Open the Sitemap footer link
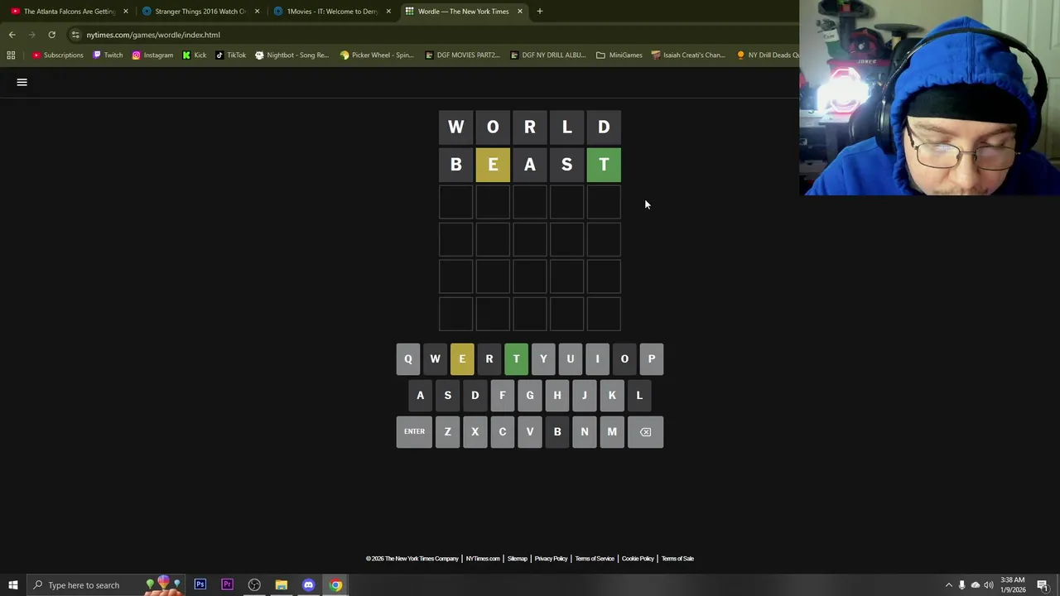1060x596 pixels. (x=518, y=559)
